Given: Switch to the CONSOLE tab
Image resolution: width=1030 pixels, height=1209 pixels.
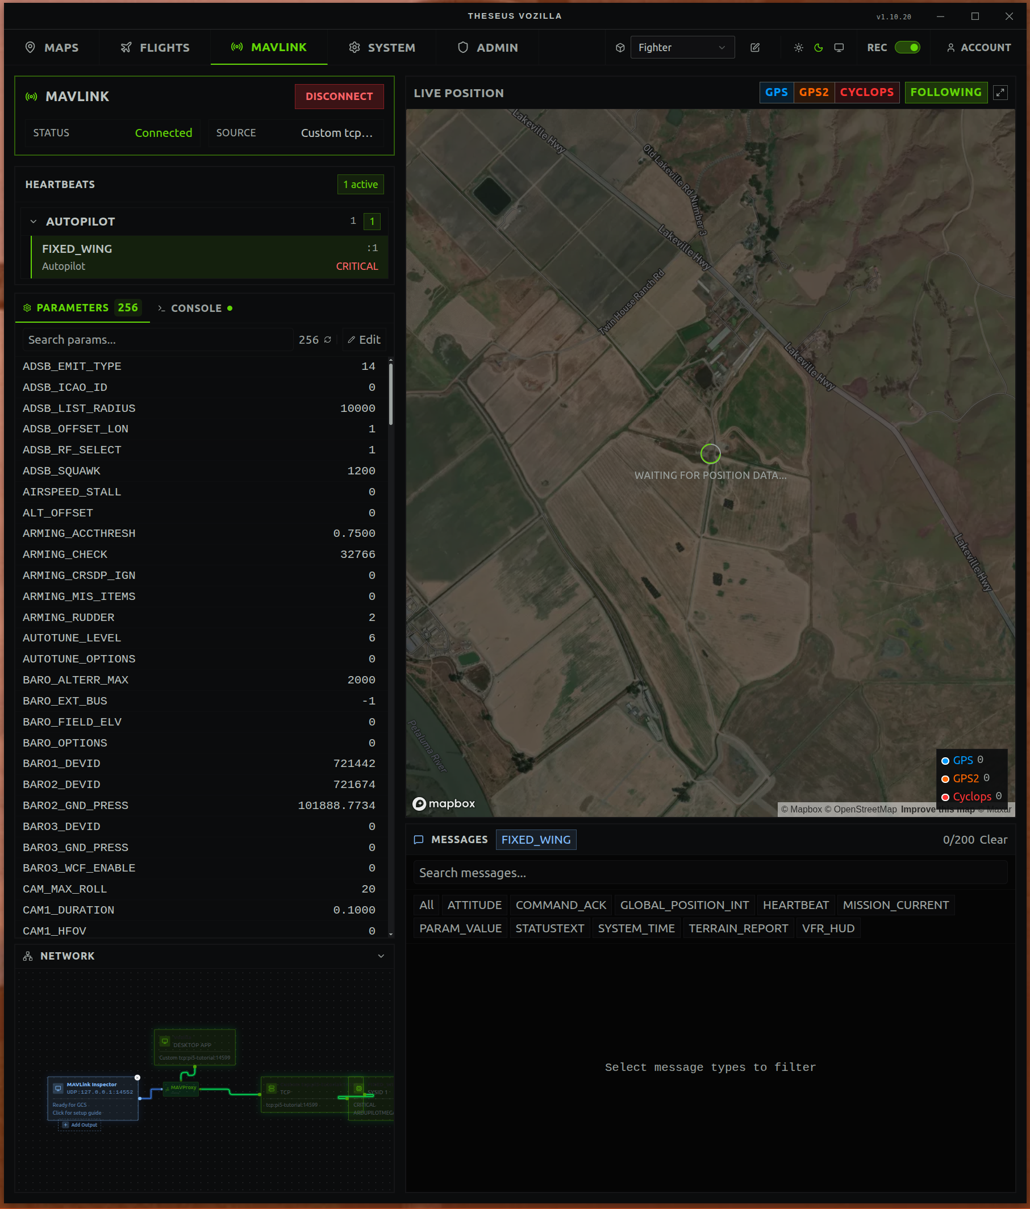Looking at the screenshot, I should 195,308.
